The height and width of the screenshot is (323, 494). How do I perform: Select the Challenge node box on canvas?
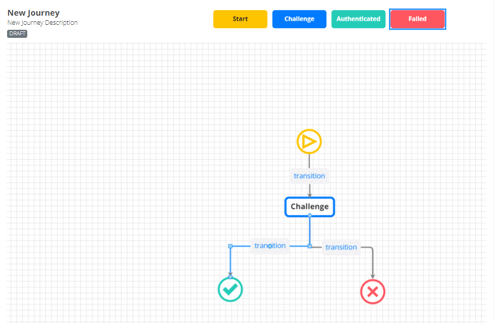(309, 206)
